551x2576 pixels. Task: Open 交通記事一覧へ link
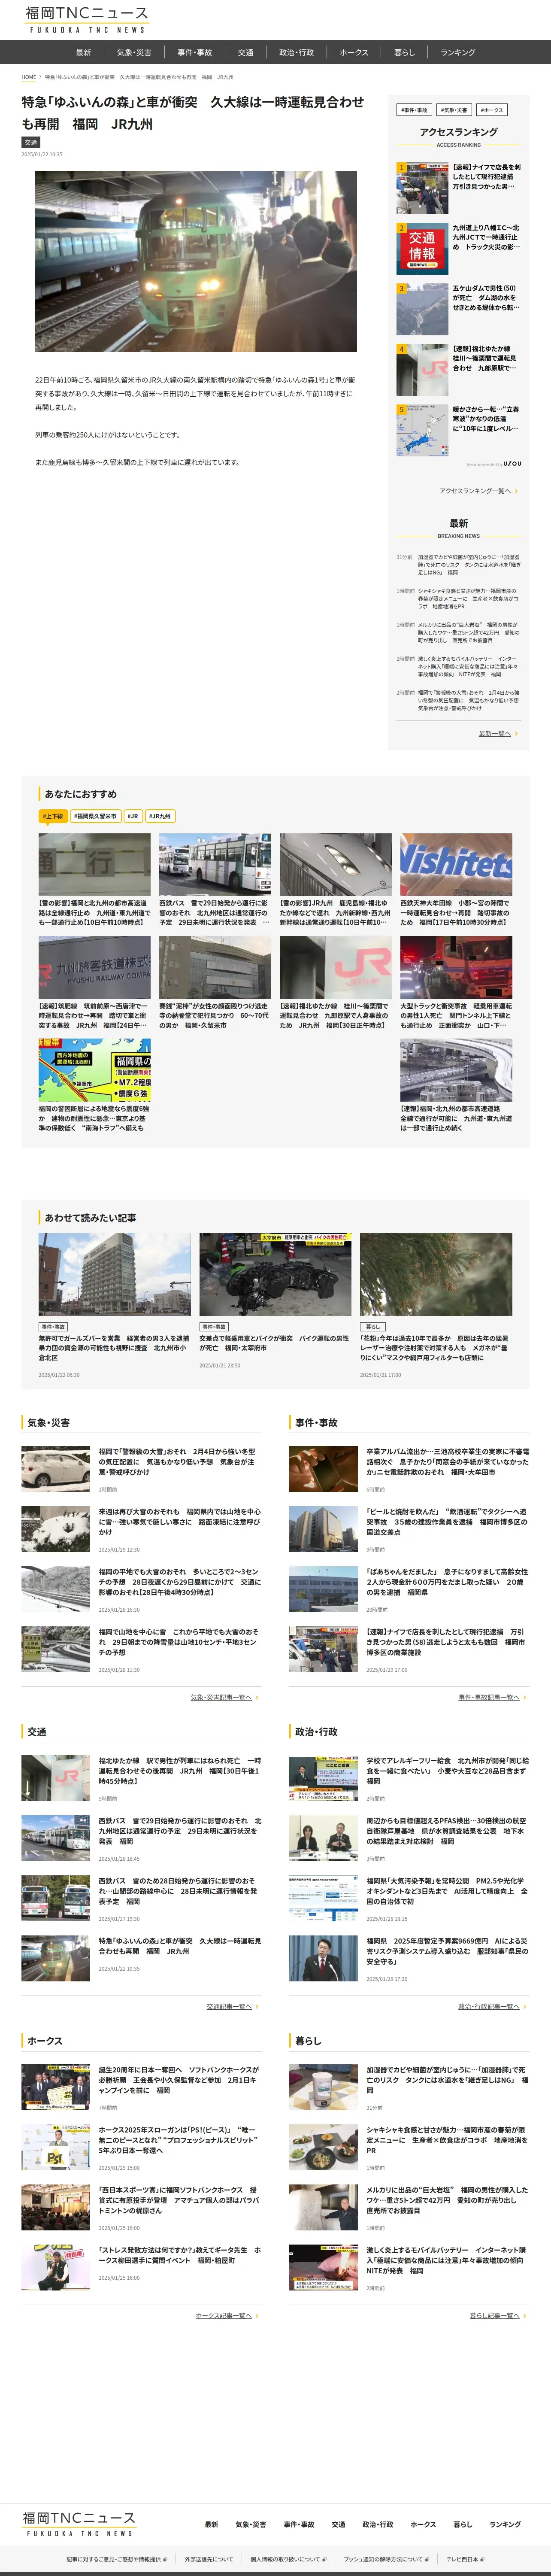(x=232, y=2006)
